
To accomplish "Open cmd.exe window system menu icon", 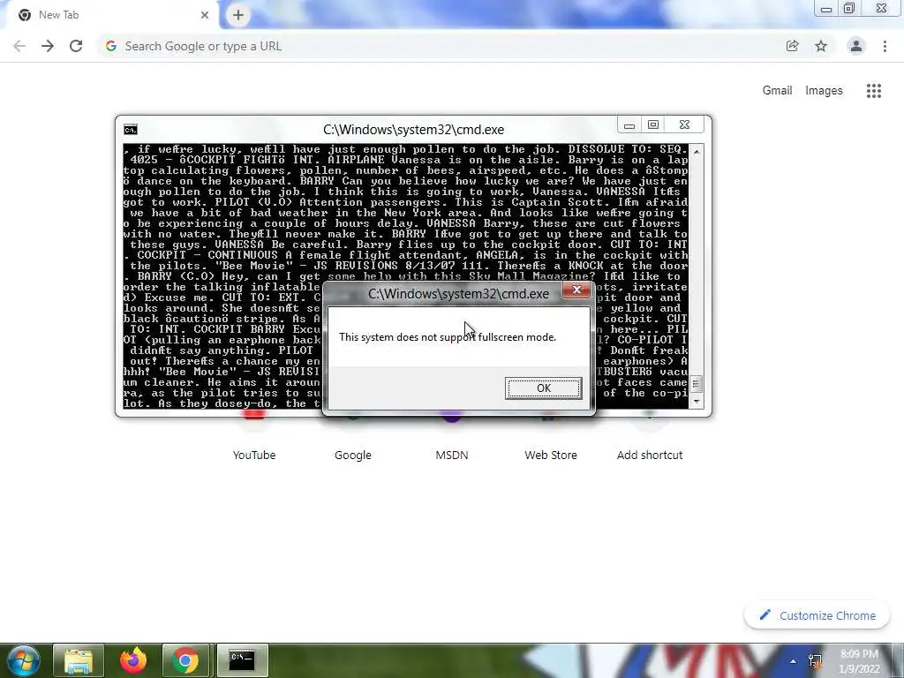I will tap(131, 130).
